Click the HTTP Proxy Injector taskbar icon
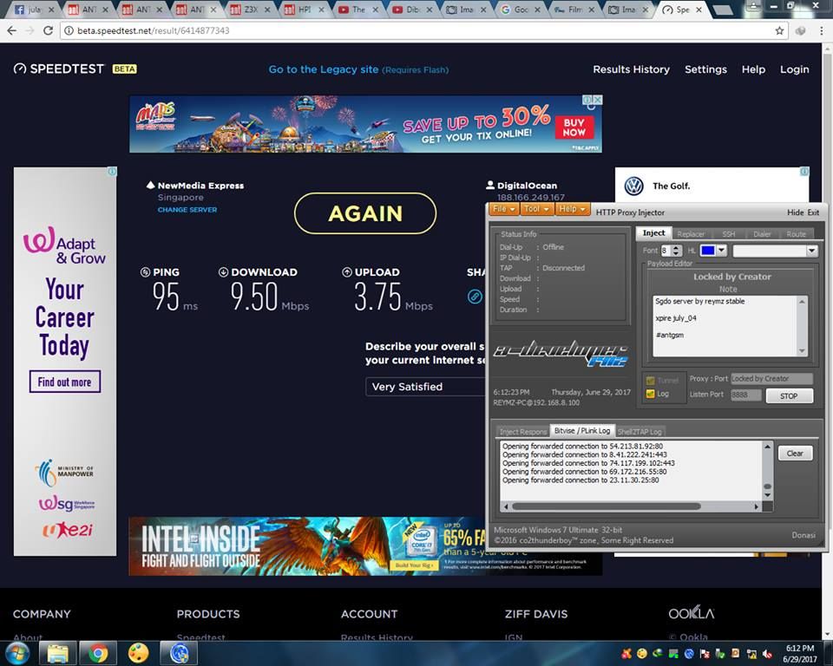 (179, 653)
